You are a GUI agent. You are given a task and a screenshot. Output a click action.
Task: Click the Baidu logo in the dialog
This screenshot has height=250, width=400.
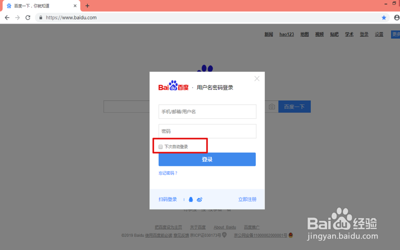point(174,86)
